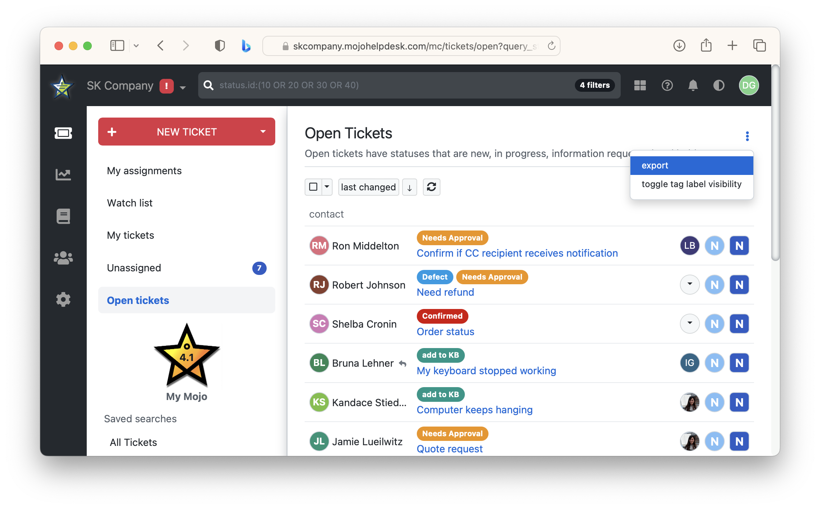Refresh the ticket list

[x=431, y=187]
